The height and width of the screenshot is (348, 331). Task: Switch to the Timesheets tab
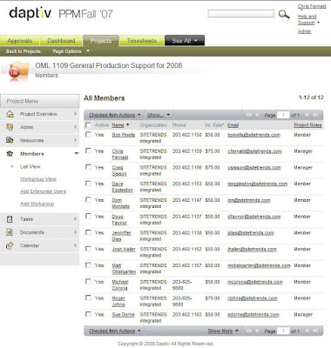point(142,41)
